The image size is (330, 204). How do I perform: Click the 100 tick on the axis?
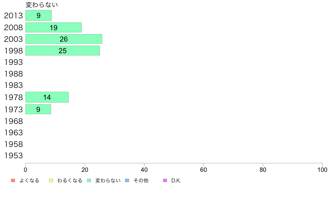coord(322,170)
